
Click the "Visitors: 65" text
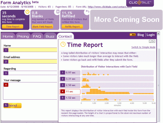pyautogui.click(x=44, y=7)
